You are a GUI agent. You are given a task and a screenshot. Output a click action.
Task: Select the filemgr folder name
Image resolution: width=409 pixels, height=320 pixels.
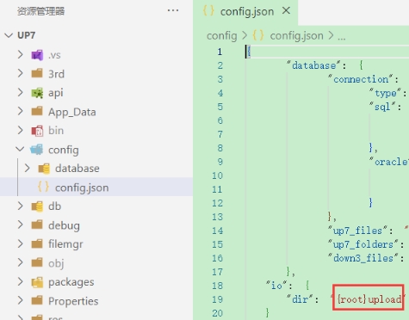65,244
